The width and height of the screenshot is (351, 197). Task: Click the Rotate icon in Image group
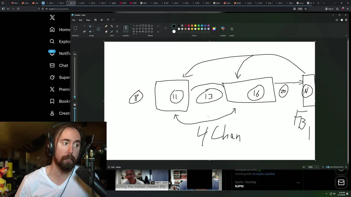pos(90,26)
